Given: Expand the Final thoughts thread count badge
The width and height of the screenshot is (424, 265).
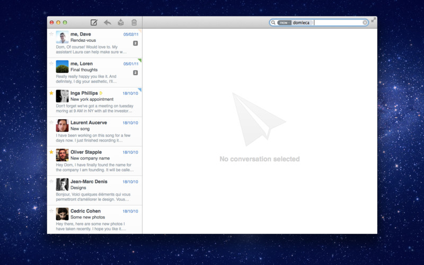Looking at the screenshot, I should pos(135,73).
